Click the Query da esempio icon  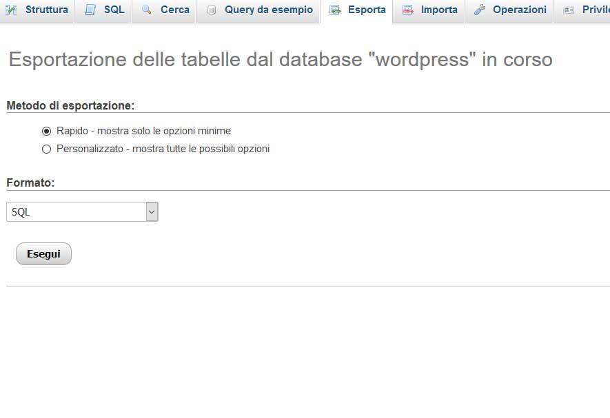(210, 10)
